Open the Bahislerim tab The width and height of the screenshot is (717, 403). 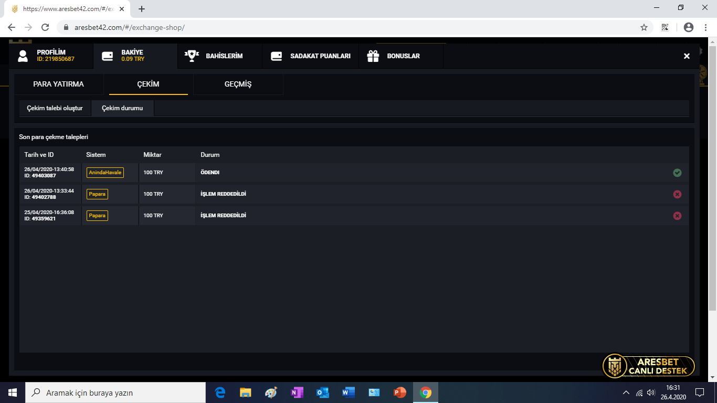[x=220, y=56]
